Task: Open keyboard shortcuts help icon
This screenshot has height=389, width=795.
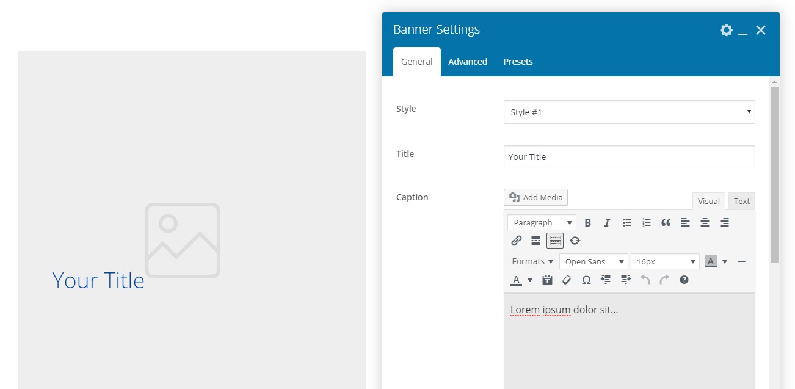Action: click(684, 280)
